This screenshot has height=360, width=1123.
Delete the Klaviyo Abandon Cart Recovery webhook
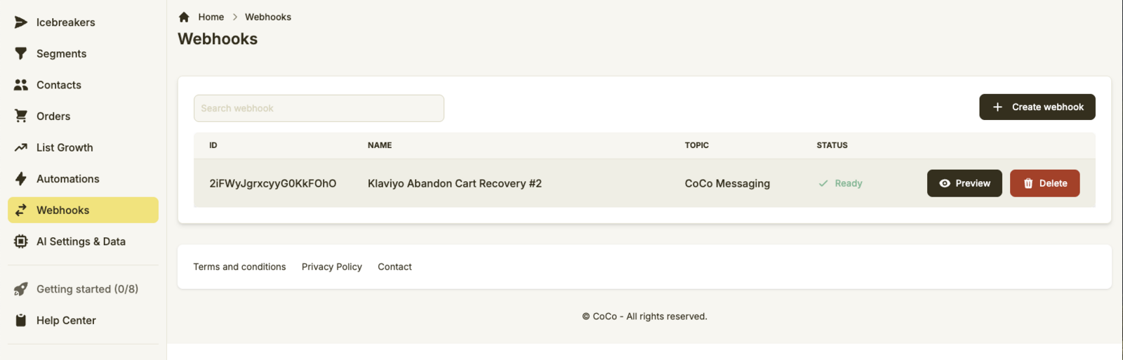(1044, 183)
